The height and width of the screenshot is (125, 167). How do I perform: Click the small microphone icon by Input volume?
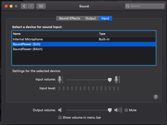(x=60, y=79)
